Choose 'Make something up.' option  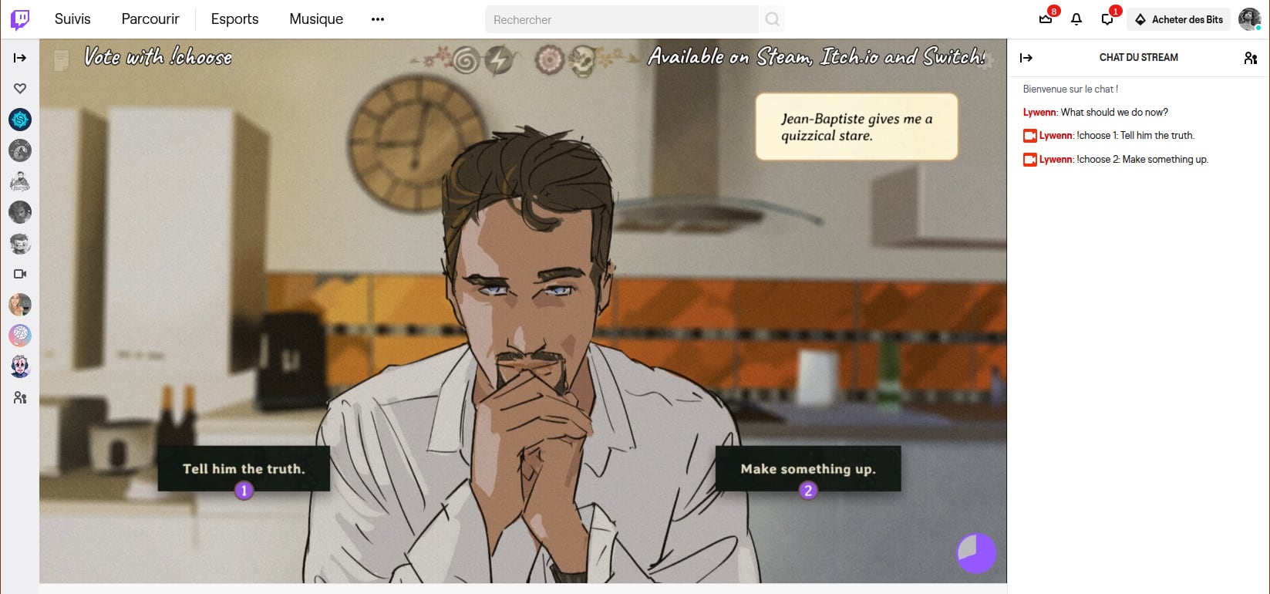tap(807, 468)
